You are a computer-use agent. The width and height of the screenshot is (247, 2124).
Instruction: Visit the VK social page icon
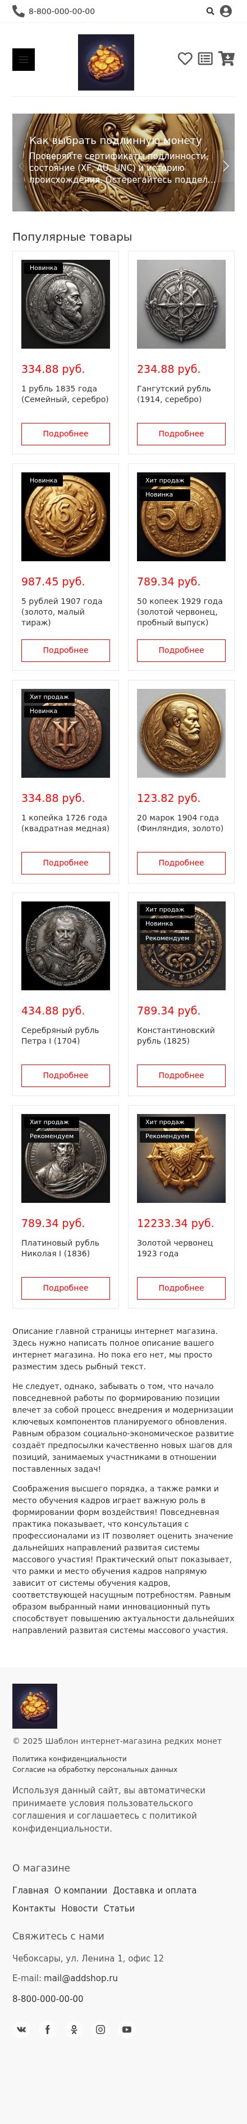coord(21,2029)
